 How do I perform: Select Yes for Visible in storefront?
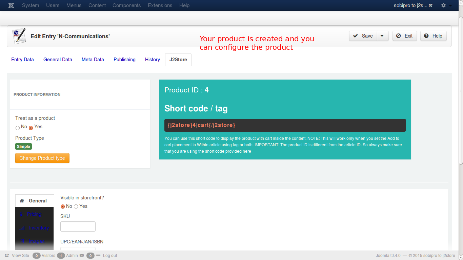pyautogui.click(x=76, y=207)
